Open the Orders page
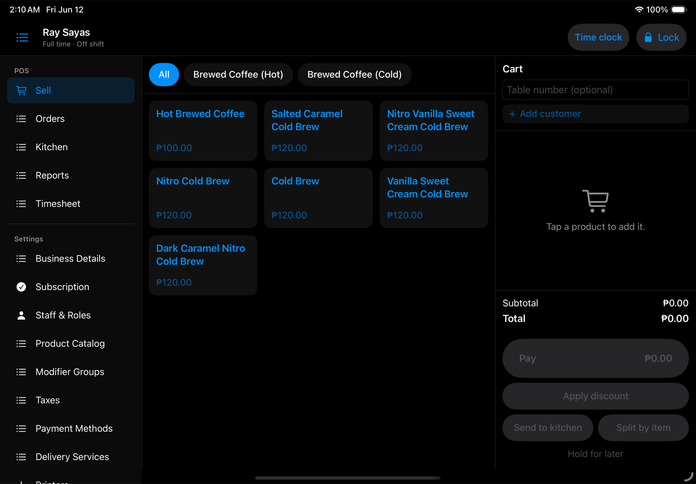 (x=71, y=119)
